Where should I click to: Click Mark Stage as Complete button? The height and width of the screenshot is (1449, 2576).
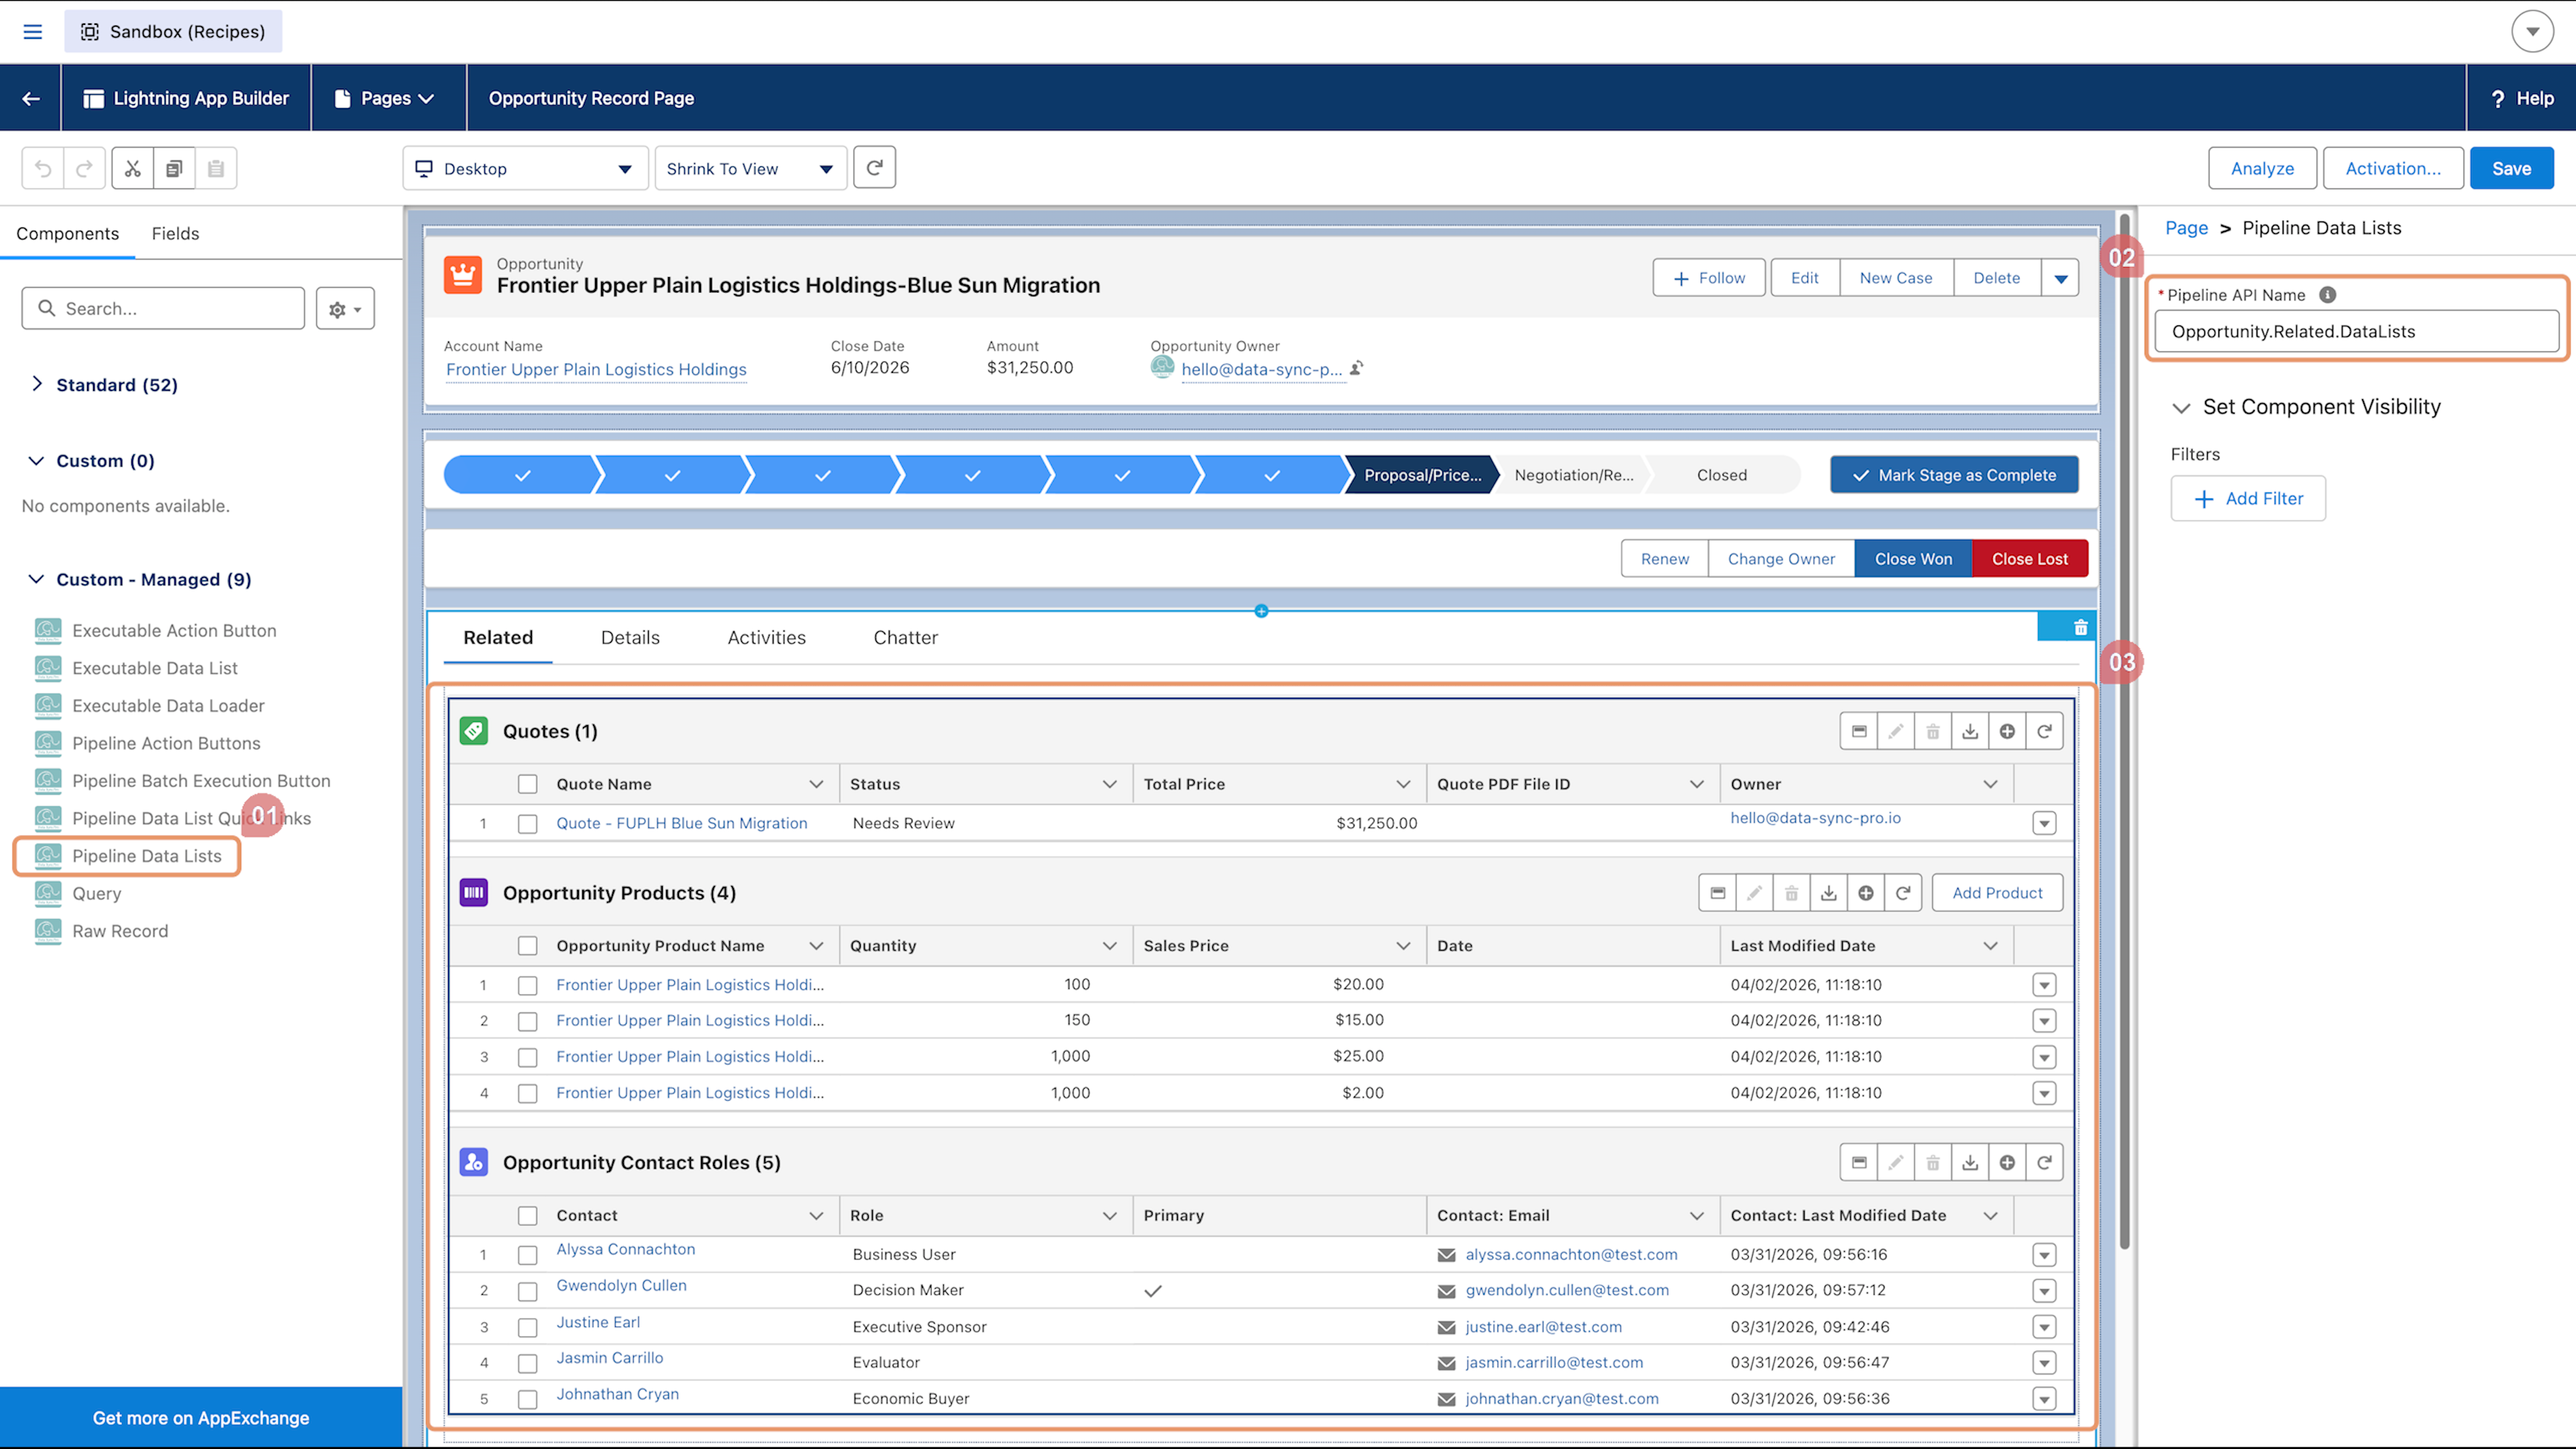pyautogui.click(x=1954, y=475)
